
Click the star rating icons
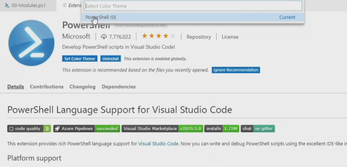(x=158, y=36)
